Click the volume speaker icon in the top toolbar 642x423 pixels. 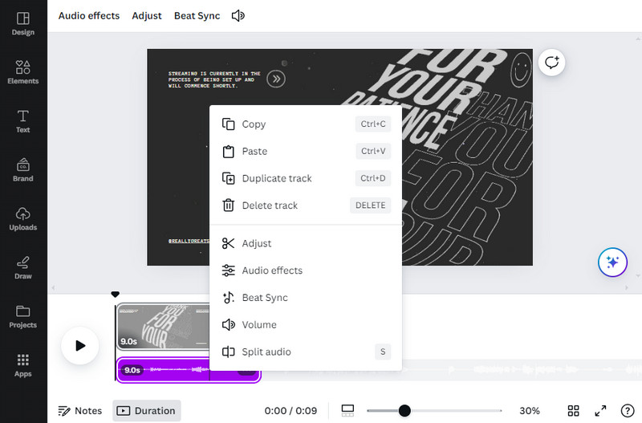tap(238, 16)
